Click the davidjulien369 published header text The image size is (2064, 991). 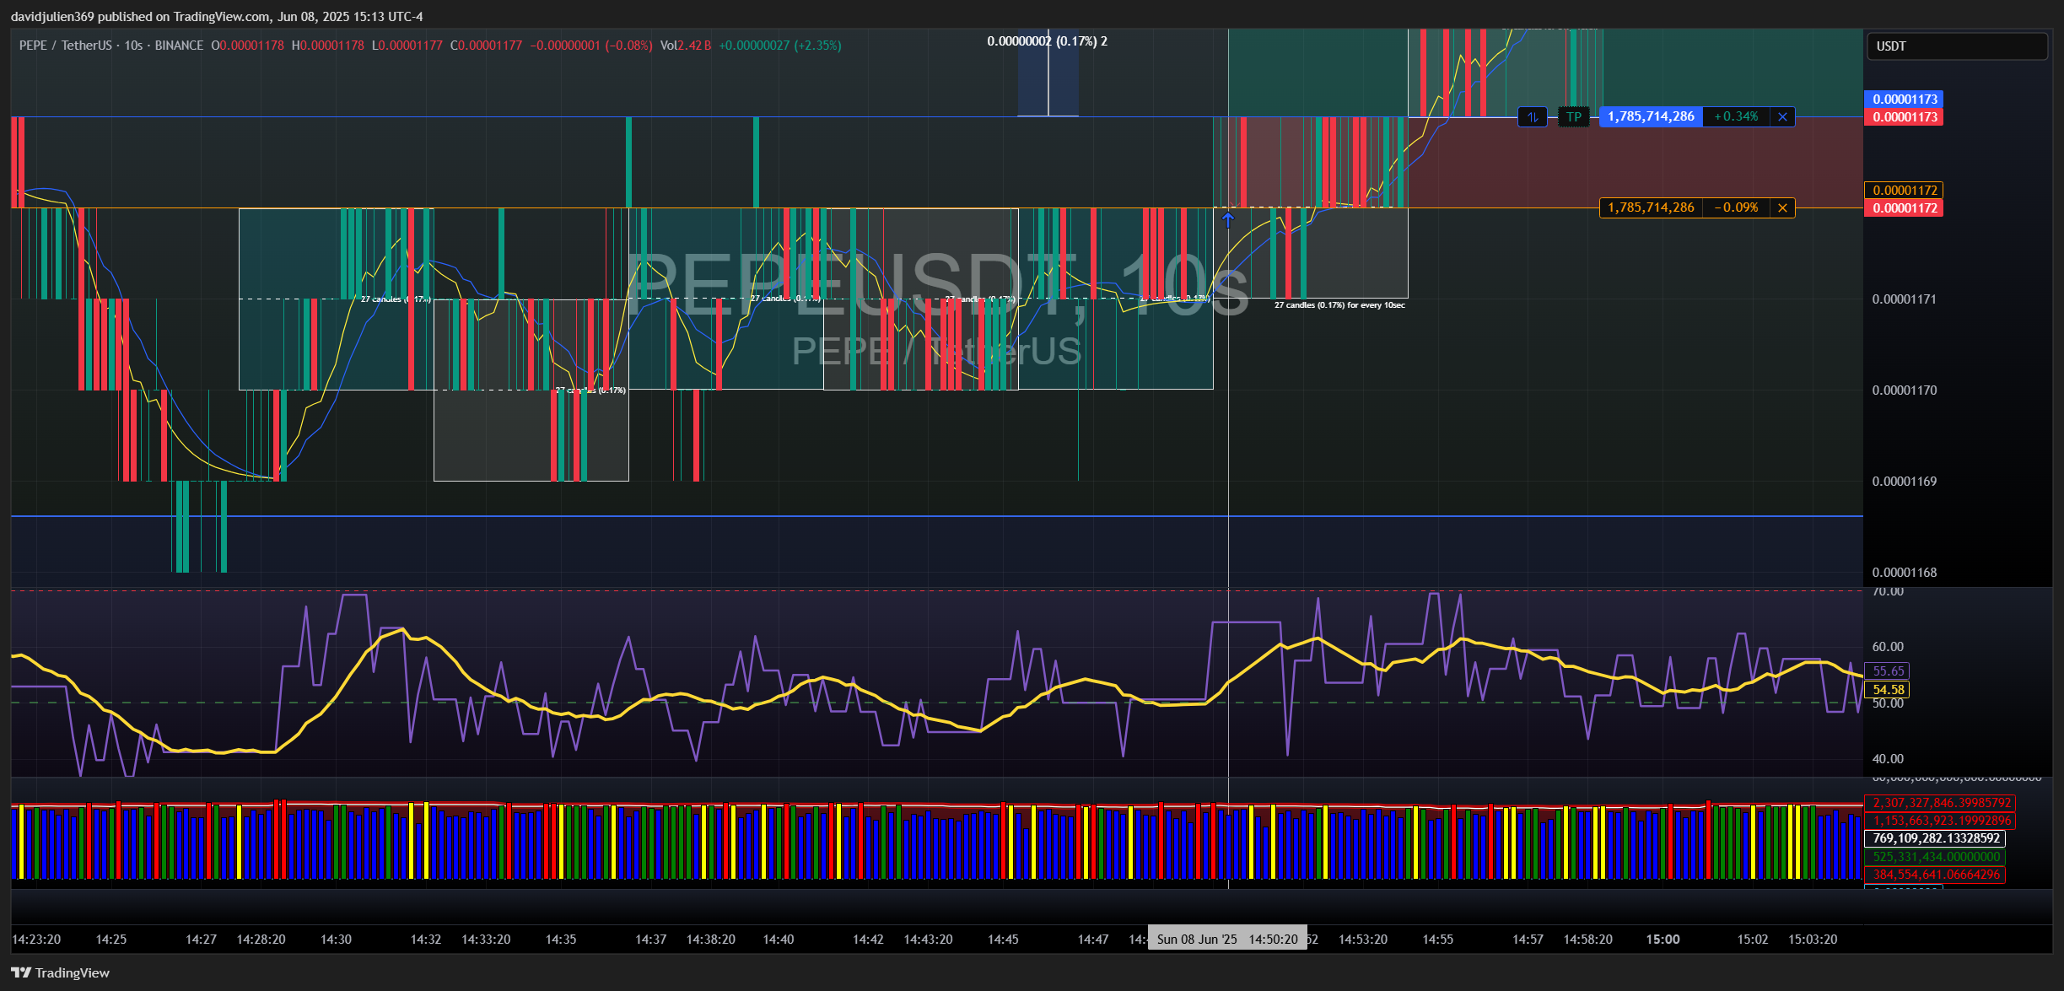click(x=217, y=17)
